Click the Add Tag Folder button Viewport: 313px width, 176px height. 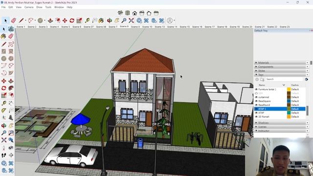[262, 79]
